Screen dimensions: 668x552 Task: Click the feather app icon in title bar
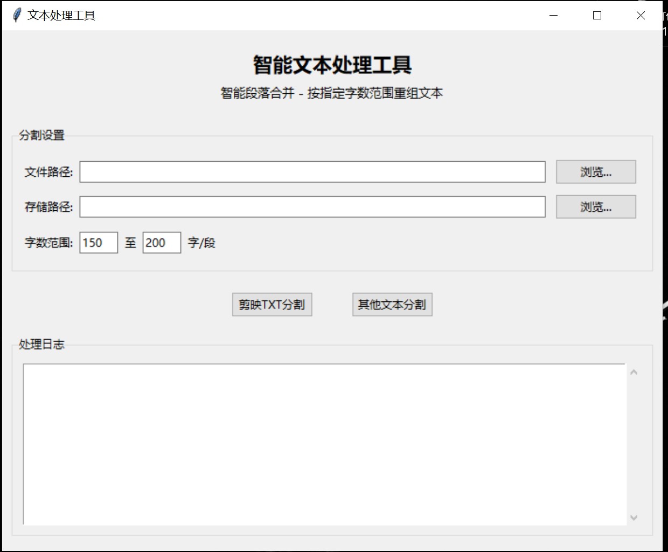(17, 15)
